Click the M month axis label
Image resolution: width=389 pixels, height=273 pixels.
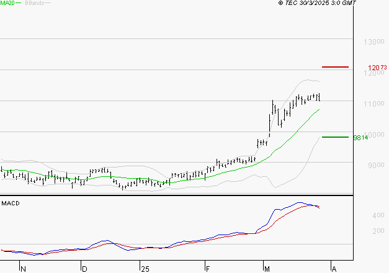pos(267,269)
